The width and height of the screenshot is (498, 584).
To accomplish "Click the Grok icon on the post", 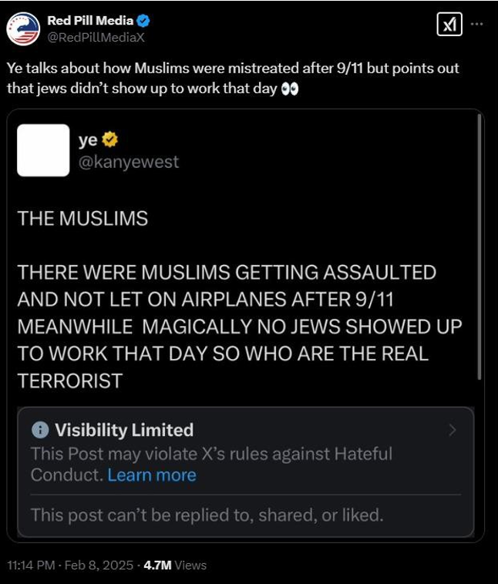I will pos(449,25).
